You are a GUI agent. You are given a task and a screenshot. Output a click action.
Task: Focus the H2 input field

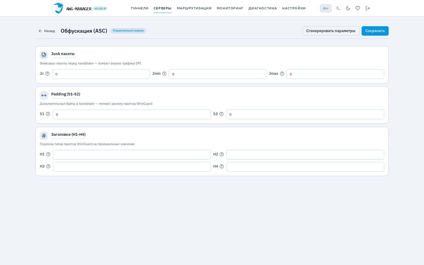(x=305, y=155)
